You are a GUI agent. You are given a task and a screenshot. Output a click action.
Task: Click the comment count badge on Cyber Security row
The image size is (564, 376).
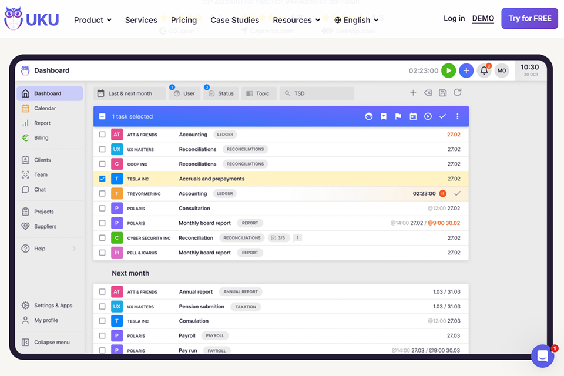click(x=297, y=238)
